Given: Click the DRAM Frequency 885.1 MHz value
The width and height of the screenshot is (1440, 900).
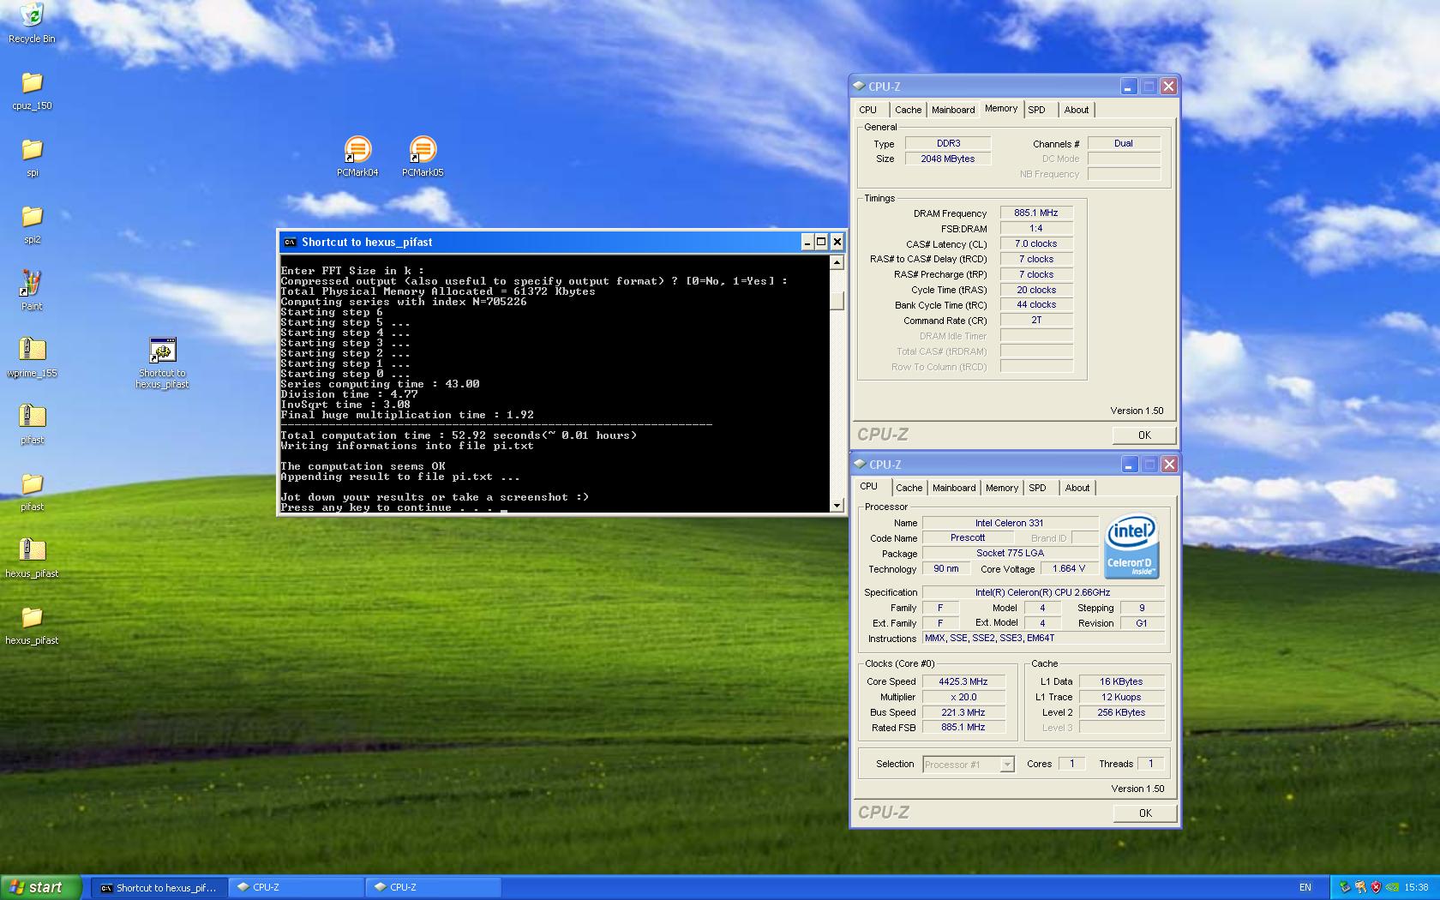Looking at the screenshot, I should (1036, 213).
